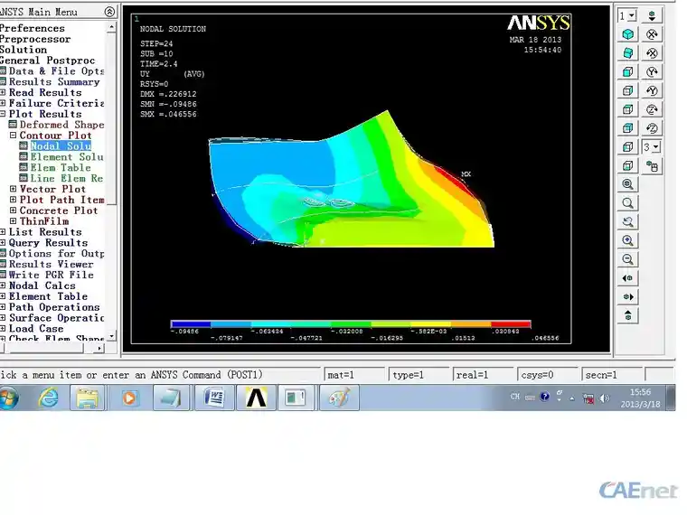Select Element Solu under Contour Plot
The height and width of the screenshot is (515, 687).
[67, 157]
